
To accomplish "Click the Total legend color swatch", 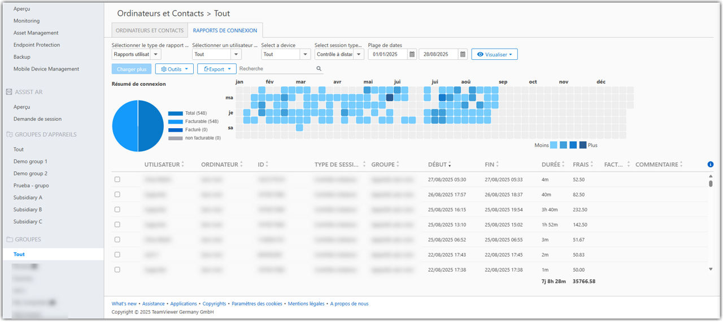I will pos(175,114).
